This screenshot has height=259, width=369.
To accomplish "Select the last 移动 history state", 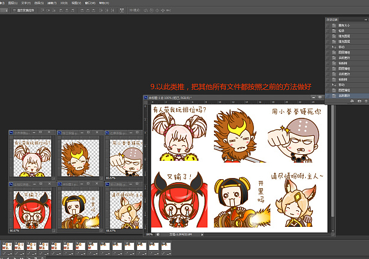I will [347, 85].
